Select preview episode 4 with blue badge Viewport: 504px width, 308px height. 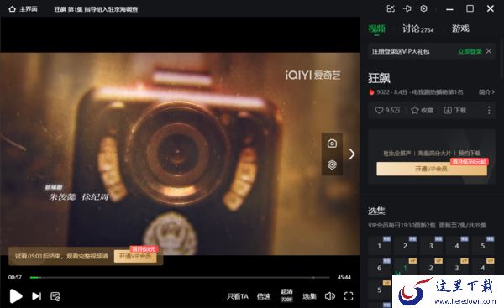[457, 246]
